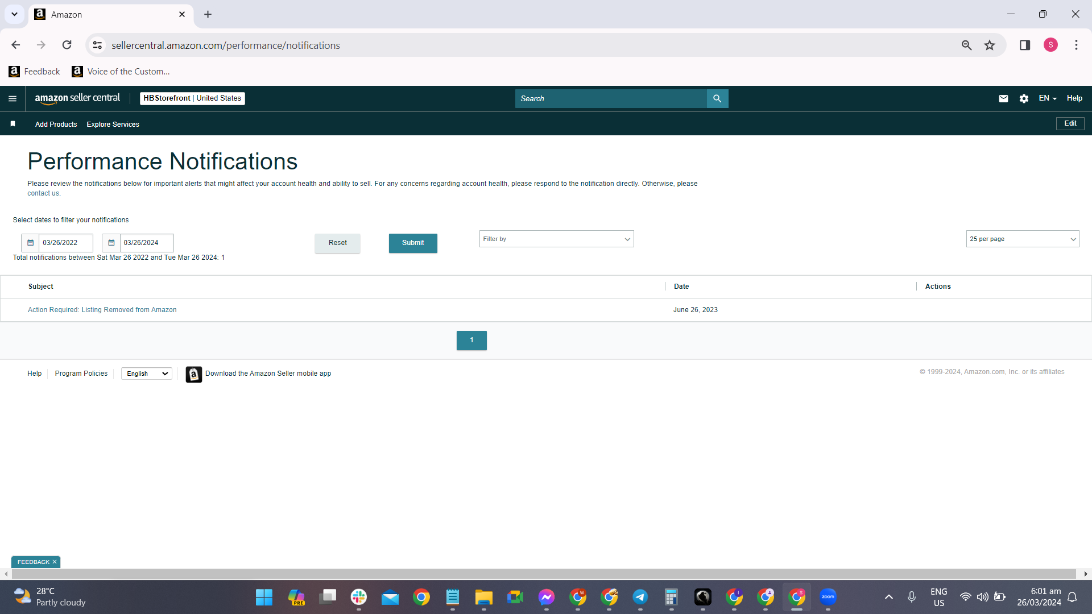This screenshot has height=614, width=1092.
Task: Click the Help link in the footer
Action: [35, 374]
